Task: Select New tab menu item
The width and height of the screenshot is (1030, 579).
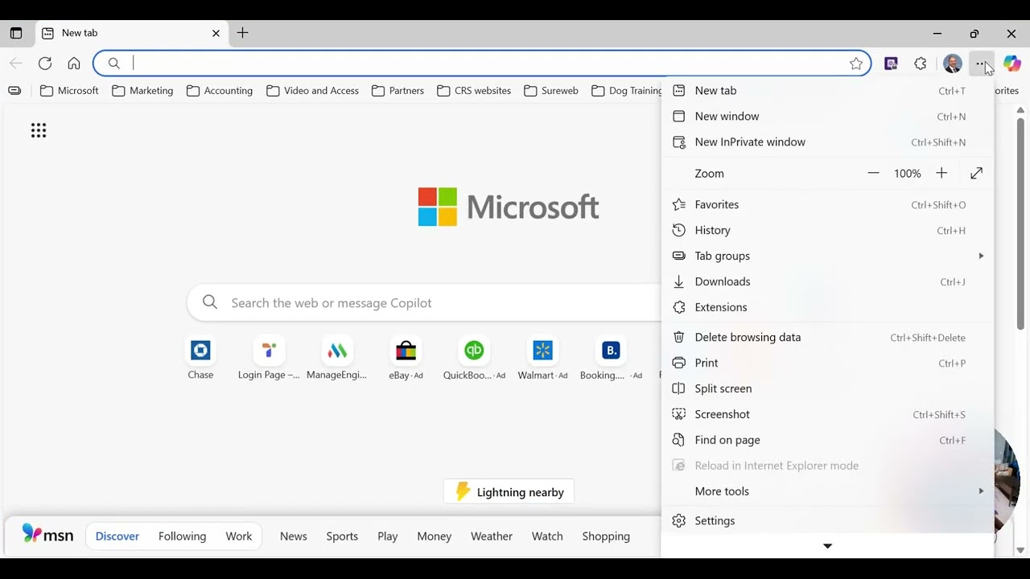Action: pyautogui.click(x=827, y=91)
